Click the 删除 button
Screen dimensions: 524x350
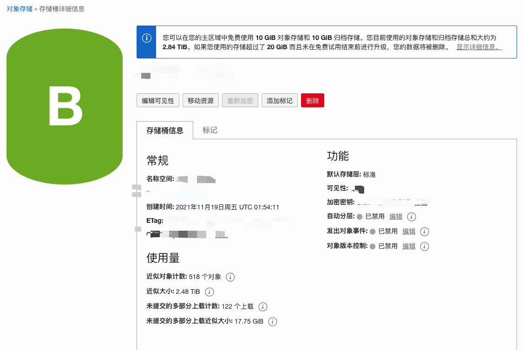[x=312, y=100]
